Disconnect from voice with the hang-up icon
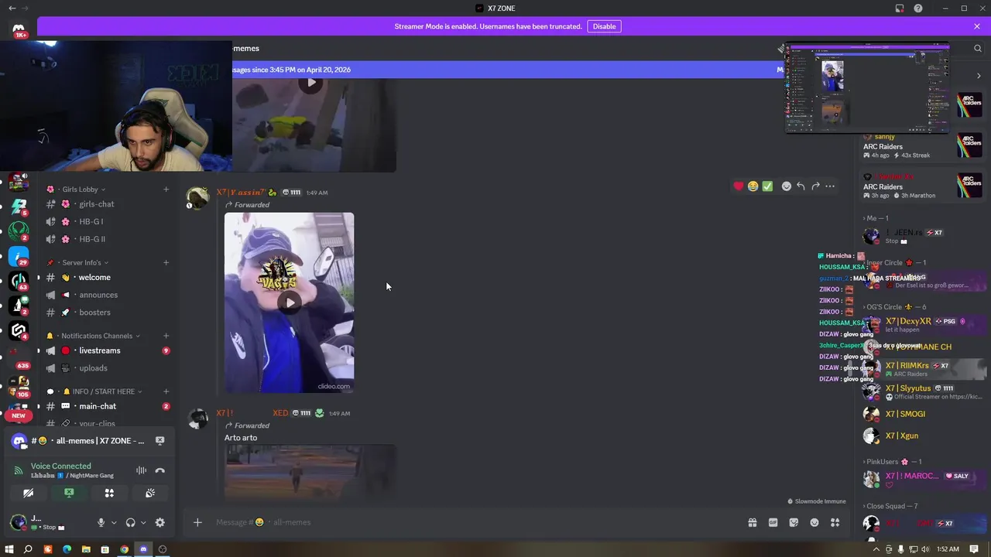The width and height of the screenshot is (991, 557). tap(159, 470)
